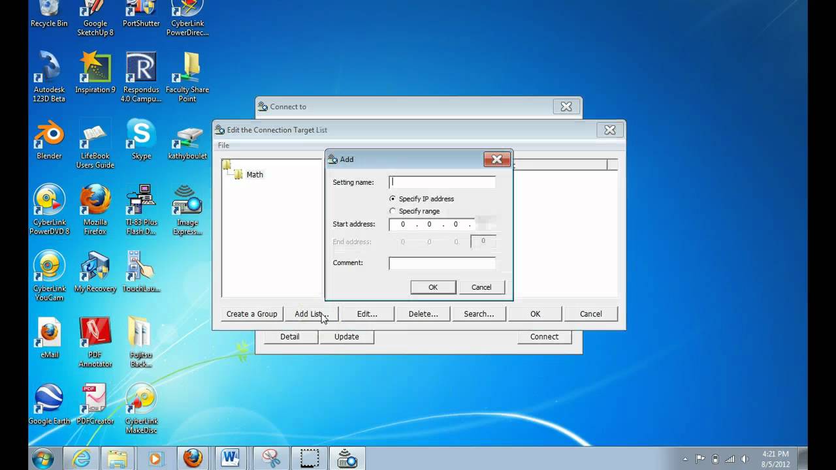Open My Recovery desktop shortcut
Viewport: 836px width, 470px height.
click(x=95, y=272)
